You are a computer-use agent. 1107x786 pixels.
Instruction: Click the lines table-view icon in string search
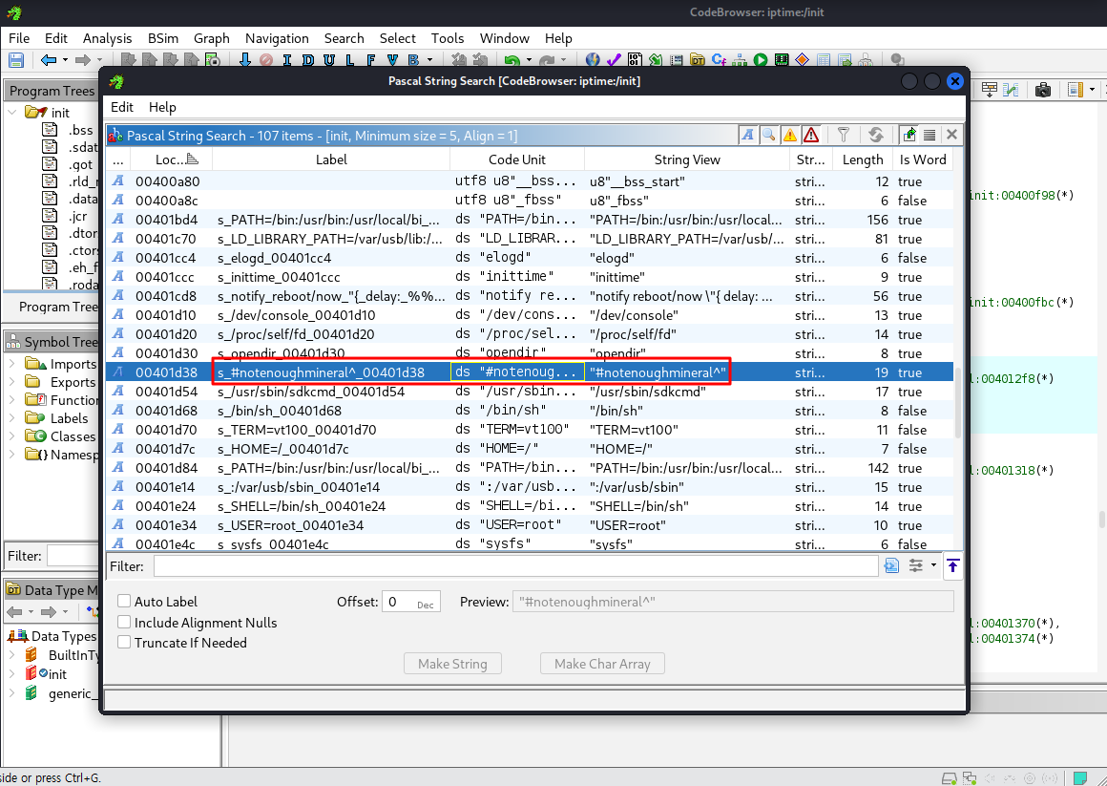pos(929,135)
